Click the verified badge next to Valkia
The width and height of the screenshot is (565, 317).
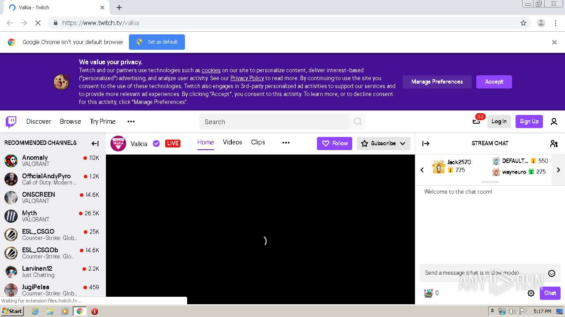156,143
